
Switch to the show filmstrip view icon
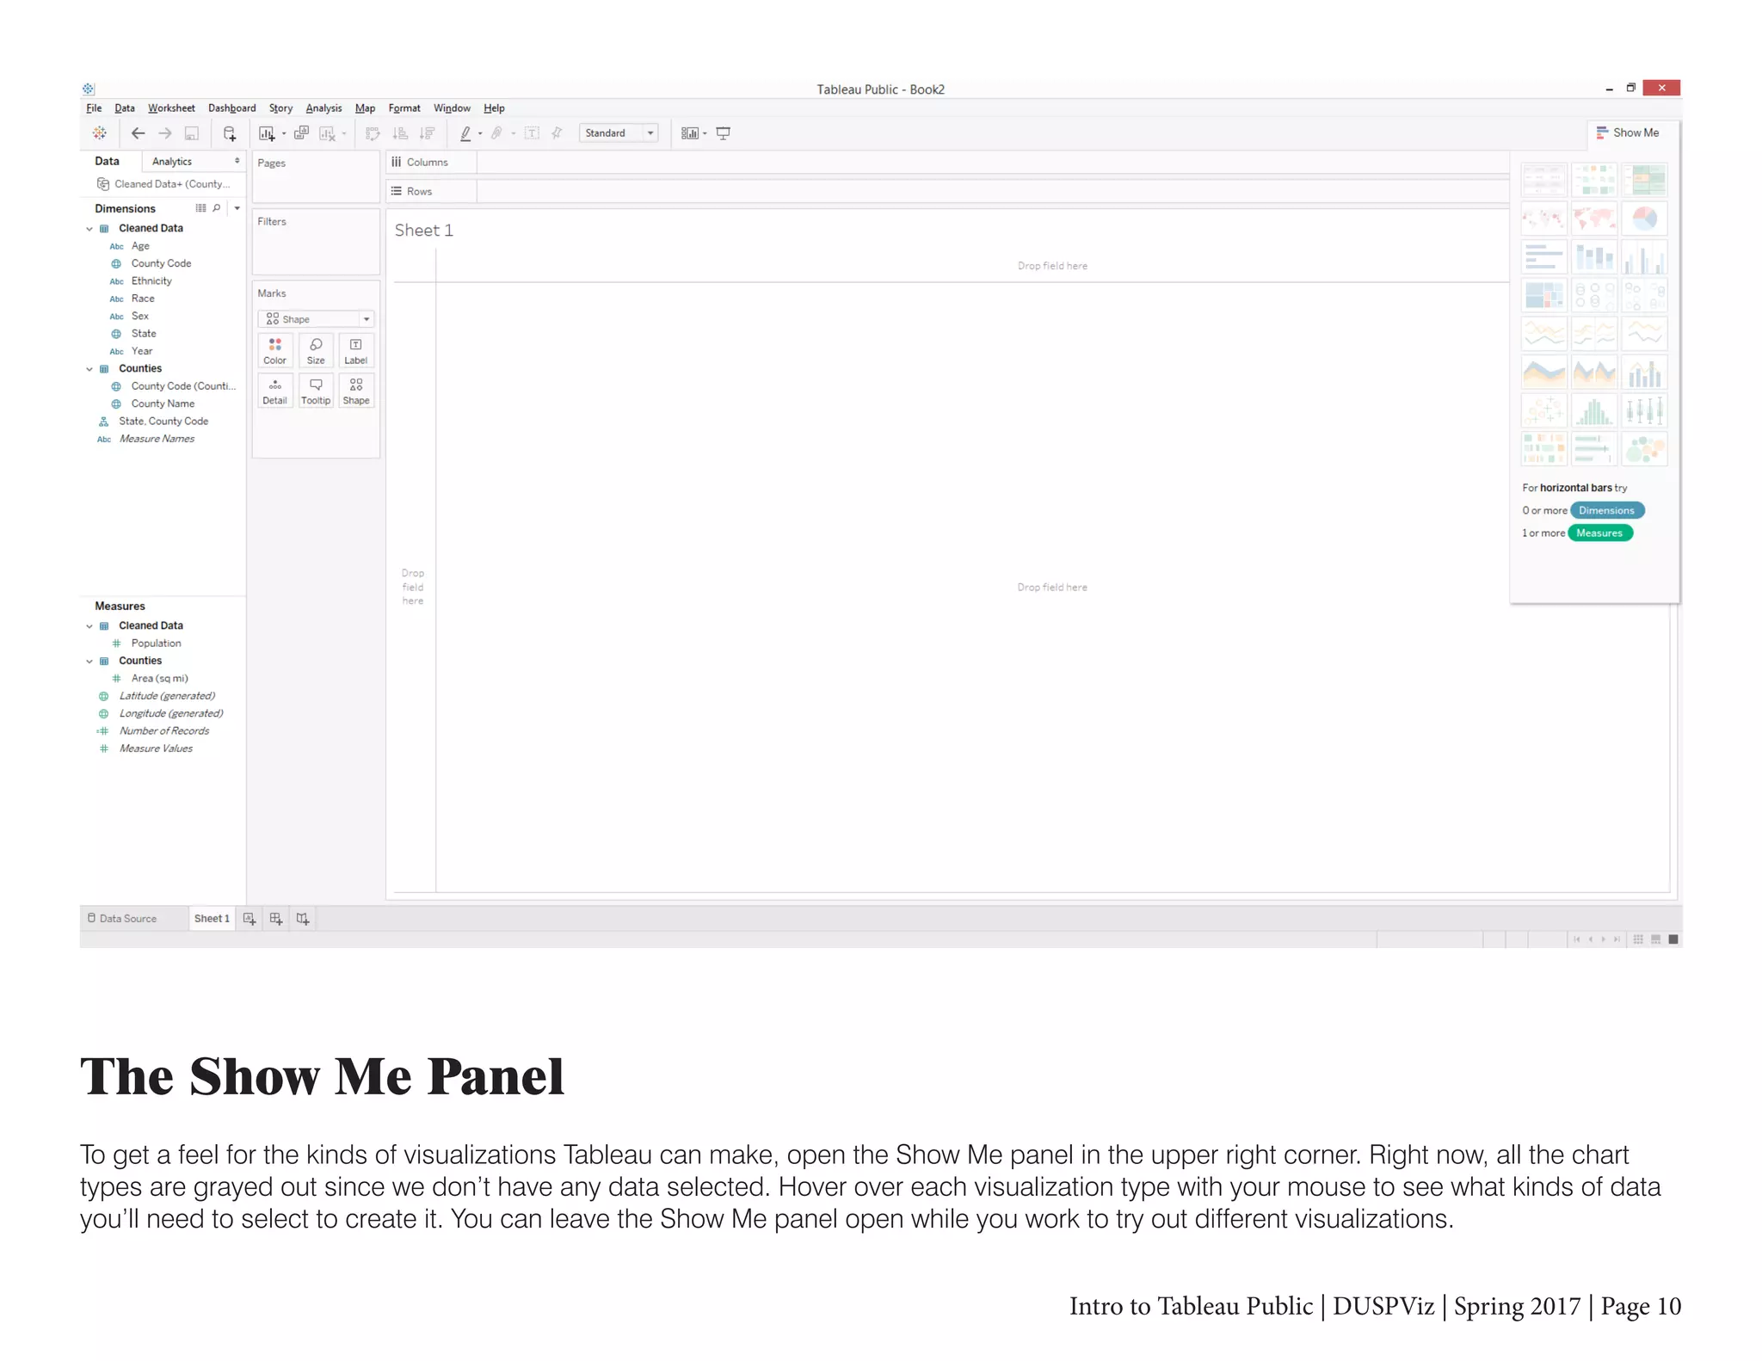pyautogui.click(x=1656, y=939)
